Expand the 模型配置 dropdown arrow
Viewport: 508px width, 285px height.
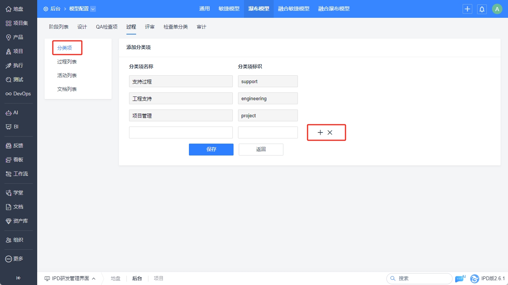93,9
